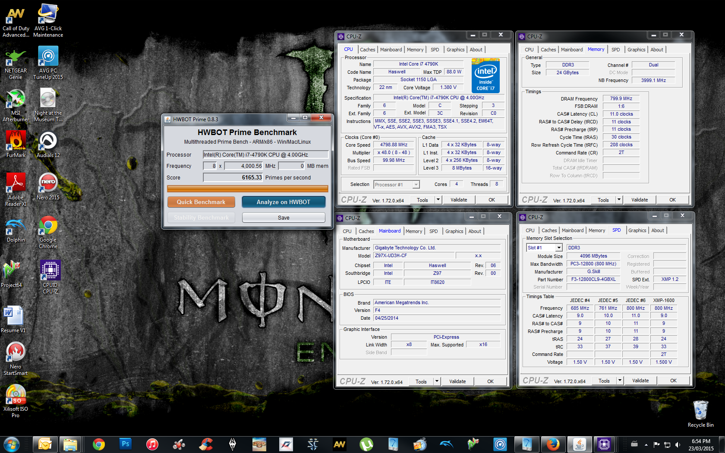Click the HWBOT Processor name field
Image resolution: width=725 pixels, height=453 pixels.
266,154
